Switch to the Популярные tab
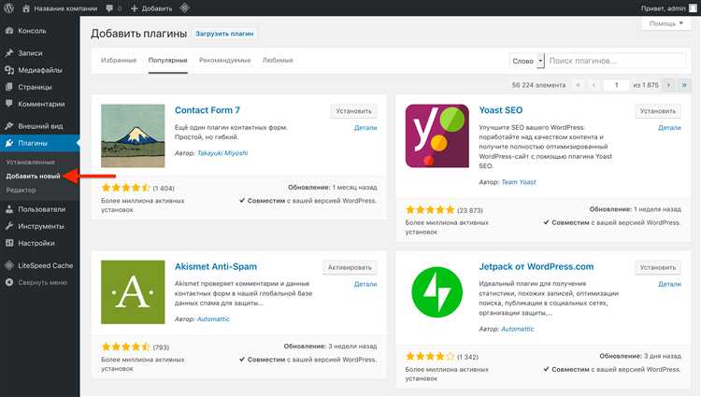 pos(167,61)
